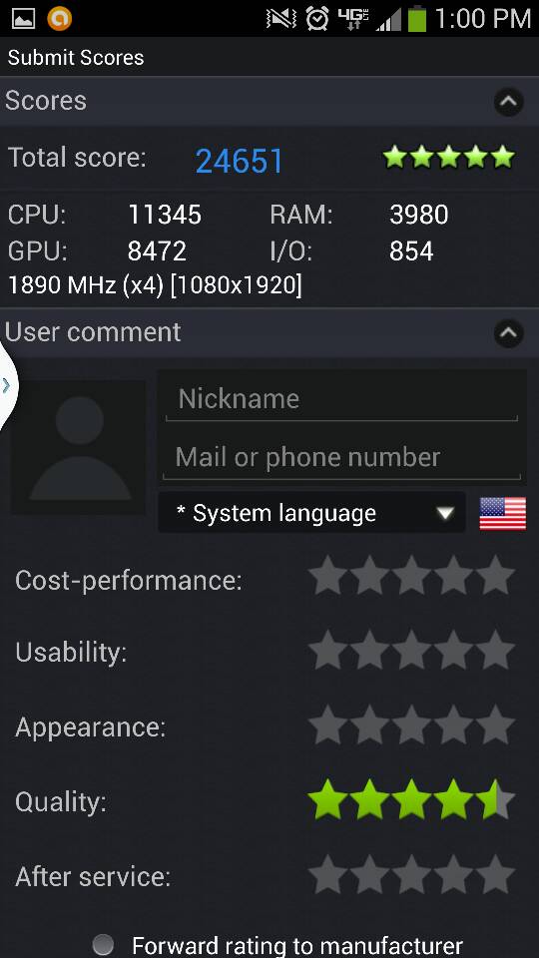Enable Forward rating to manufacturer option
539x958 pixels.
tap(103, 945)
